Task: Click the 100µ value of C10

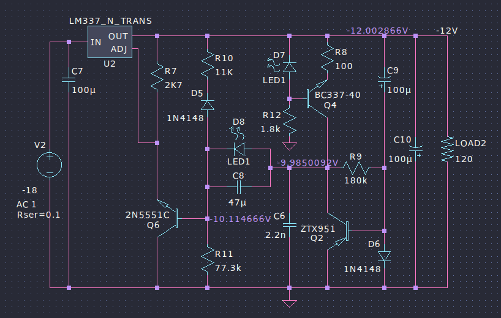Action: tap(400, 159)
